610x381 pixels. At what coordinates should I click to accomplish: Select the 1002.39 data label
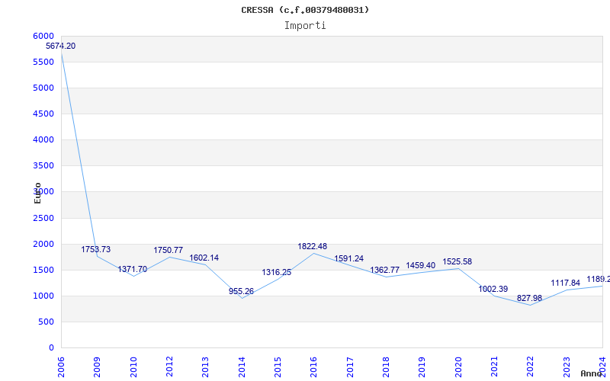coord(493,290)
